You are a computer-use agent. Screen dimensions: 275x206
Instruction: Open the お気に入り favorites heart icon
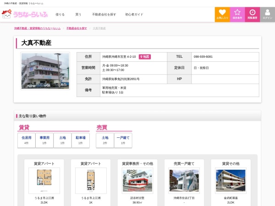point(222,15)
